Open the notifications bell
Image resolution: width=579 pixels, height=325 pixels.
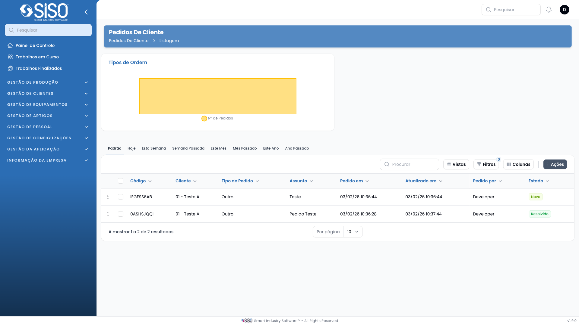(549, 10)
